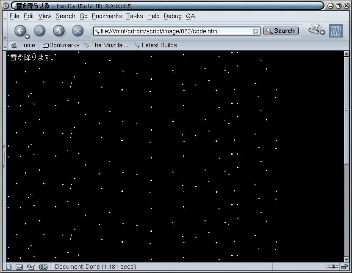Screen dimensions: 352x273
Task: Open the Bookmarks folder in personal toolbar
Action: (x=61, y=45)
